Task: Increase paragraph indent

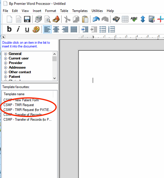Action: (85, 29)
